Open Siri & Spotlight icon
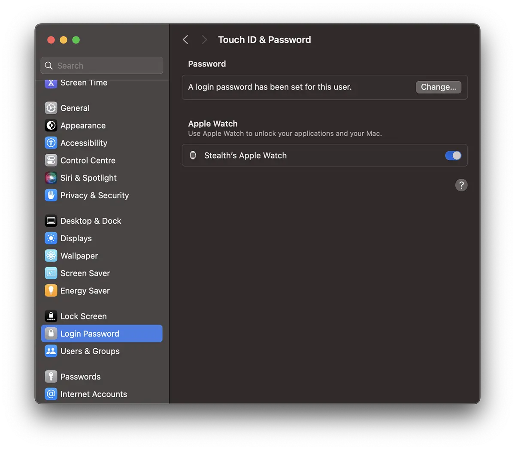 click(51, 178)
